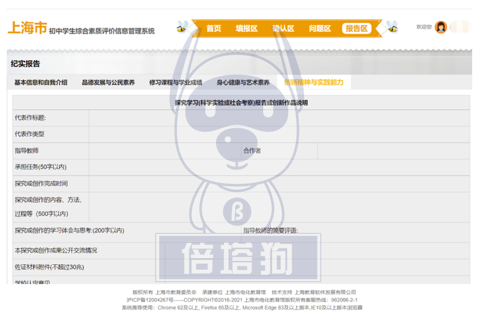The width and height of the screenshot is (481, 321).
Task: Click the 合作者 value cell
Action: [x=393, y=151]
